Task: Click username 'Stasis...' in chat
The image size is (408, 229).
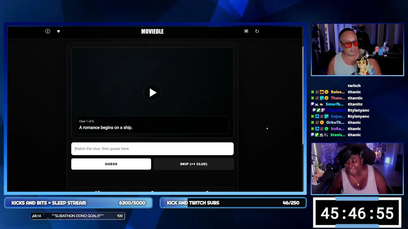Action: coord(338,135)
